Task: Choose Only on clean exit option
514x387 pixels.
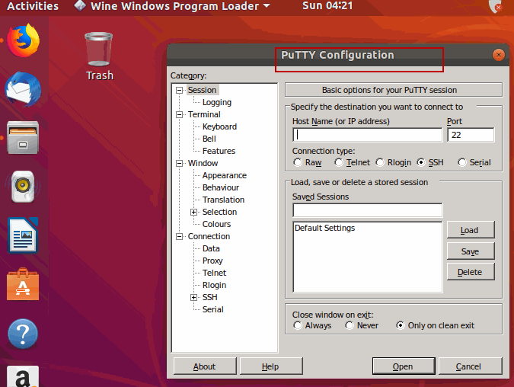Action: pos(401,325)
